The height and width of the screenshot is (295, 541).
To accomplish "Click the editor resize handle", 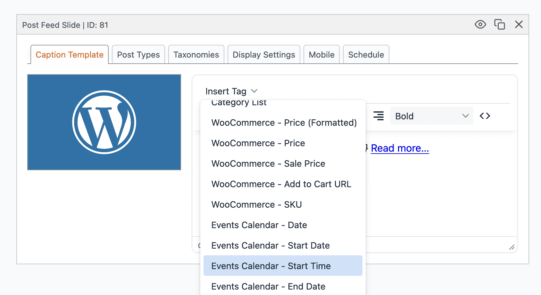I will click(x=512, y=247).
